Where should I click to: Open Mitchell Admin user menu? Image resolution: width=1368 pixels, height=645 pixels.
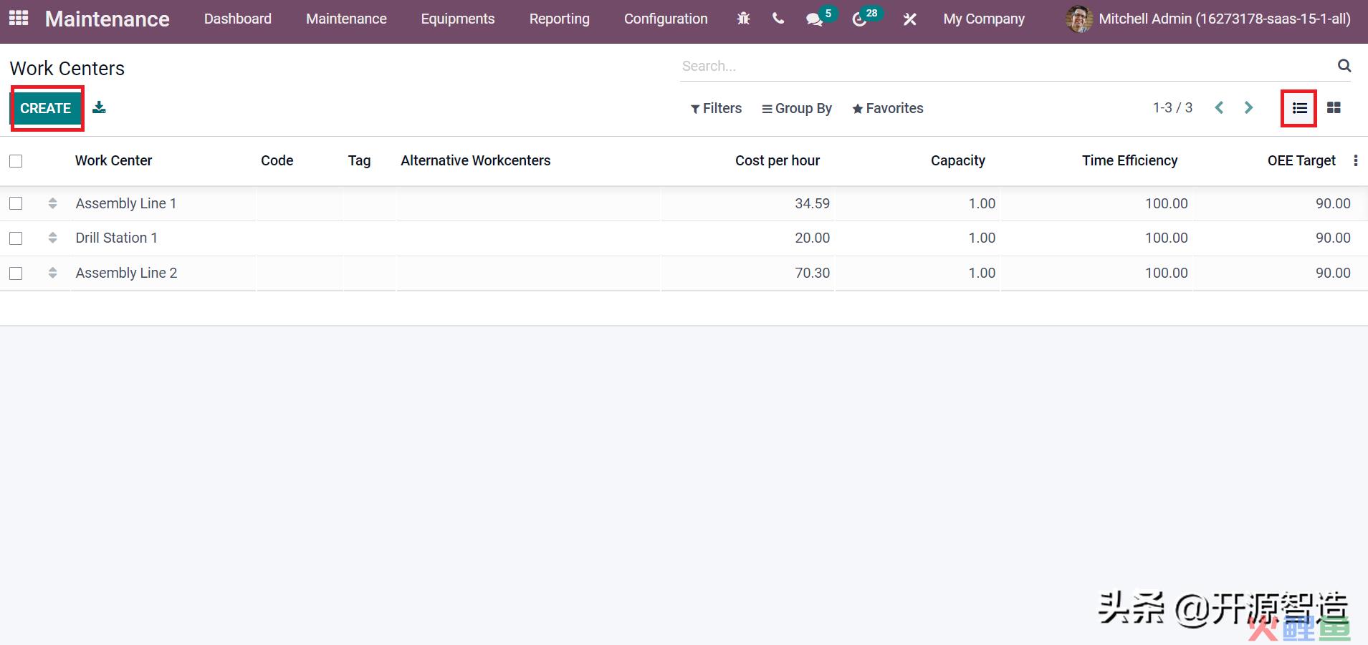[x=1208, y=19]
